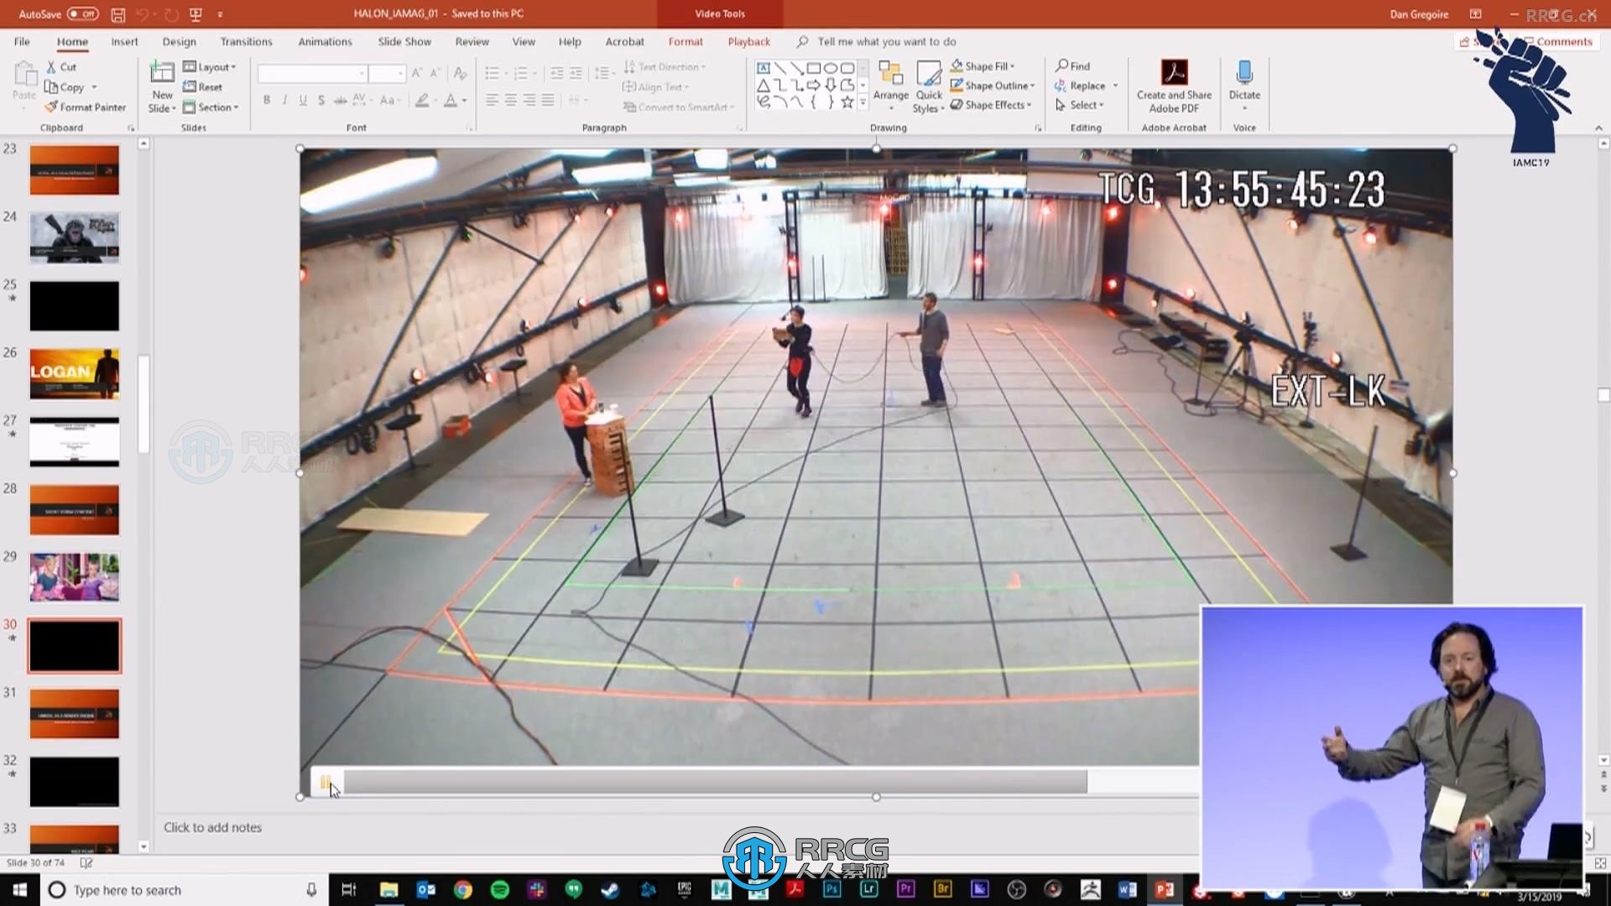The image size is (1611, 906).
Task: Click the Font Color button
Action: pos(451,100)
